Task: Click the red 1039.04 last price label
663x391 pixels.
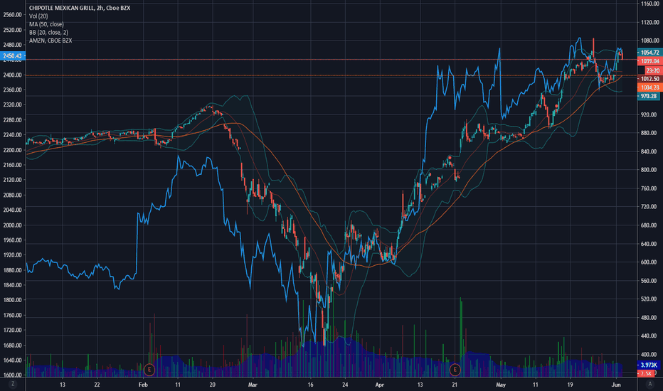Action: [x=649, y=61]
